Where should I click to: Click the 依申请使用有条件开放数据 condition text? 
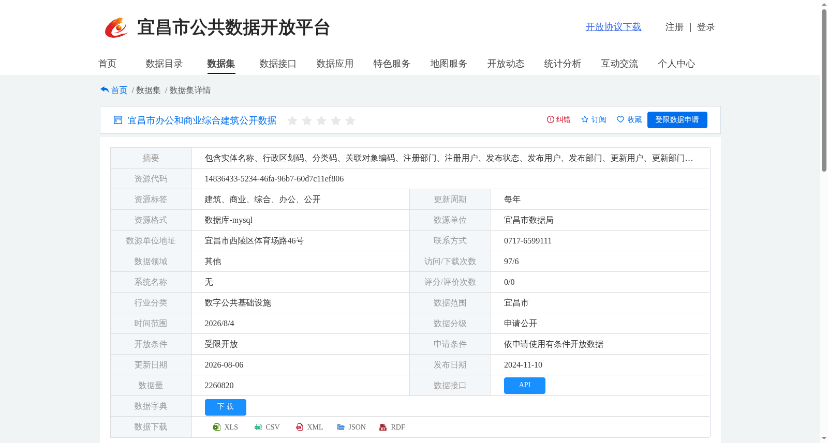[x=553, y=344]
